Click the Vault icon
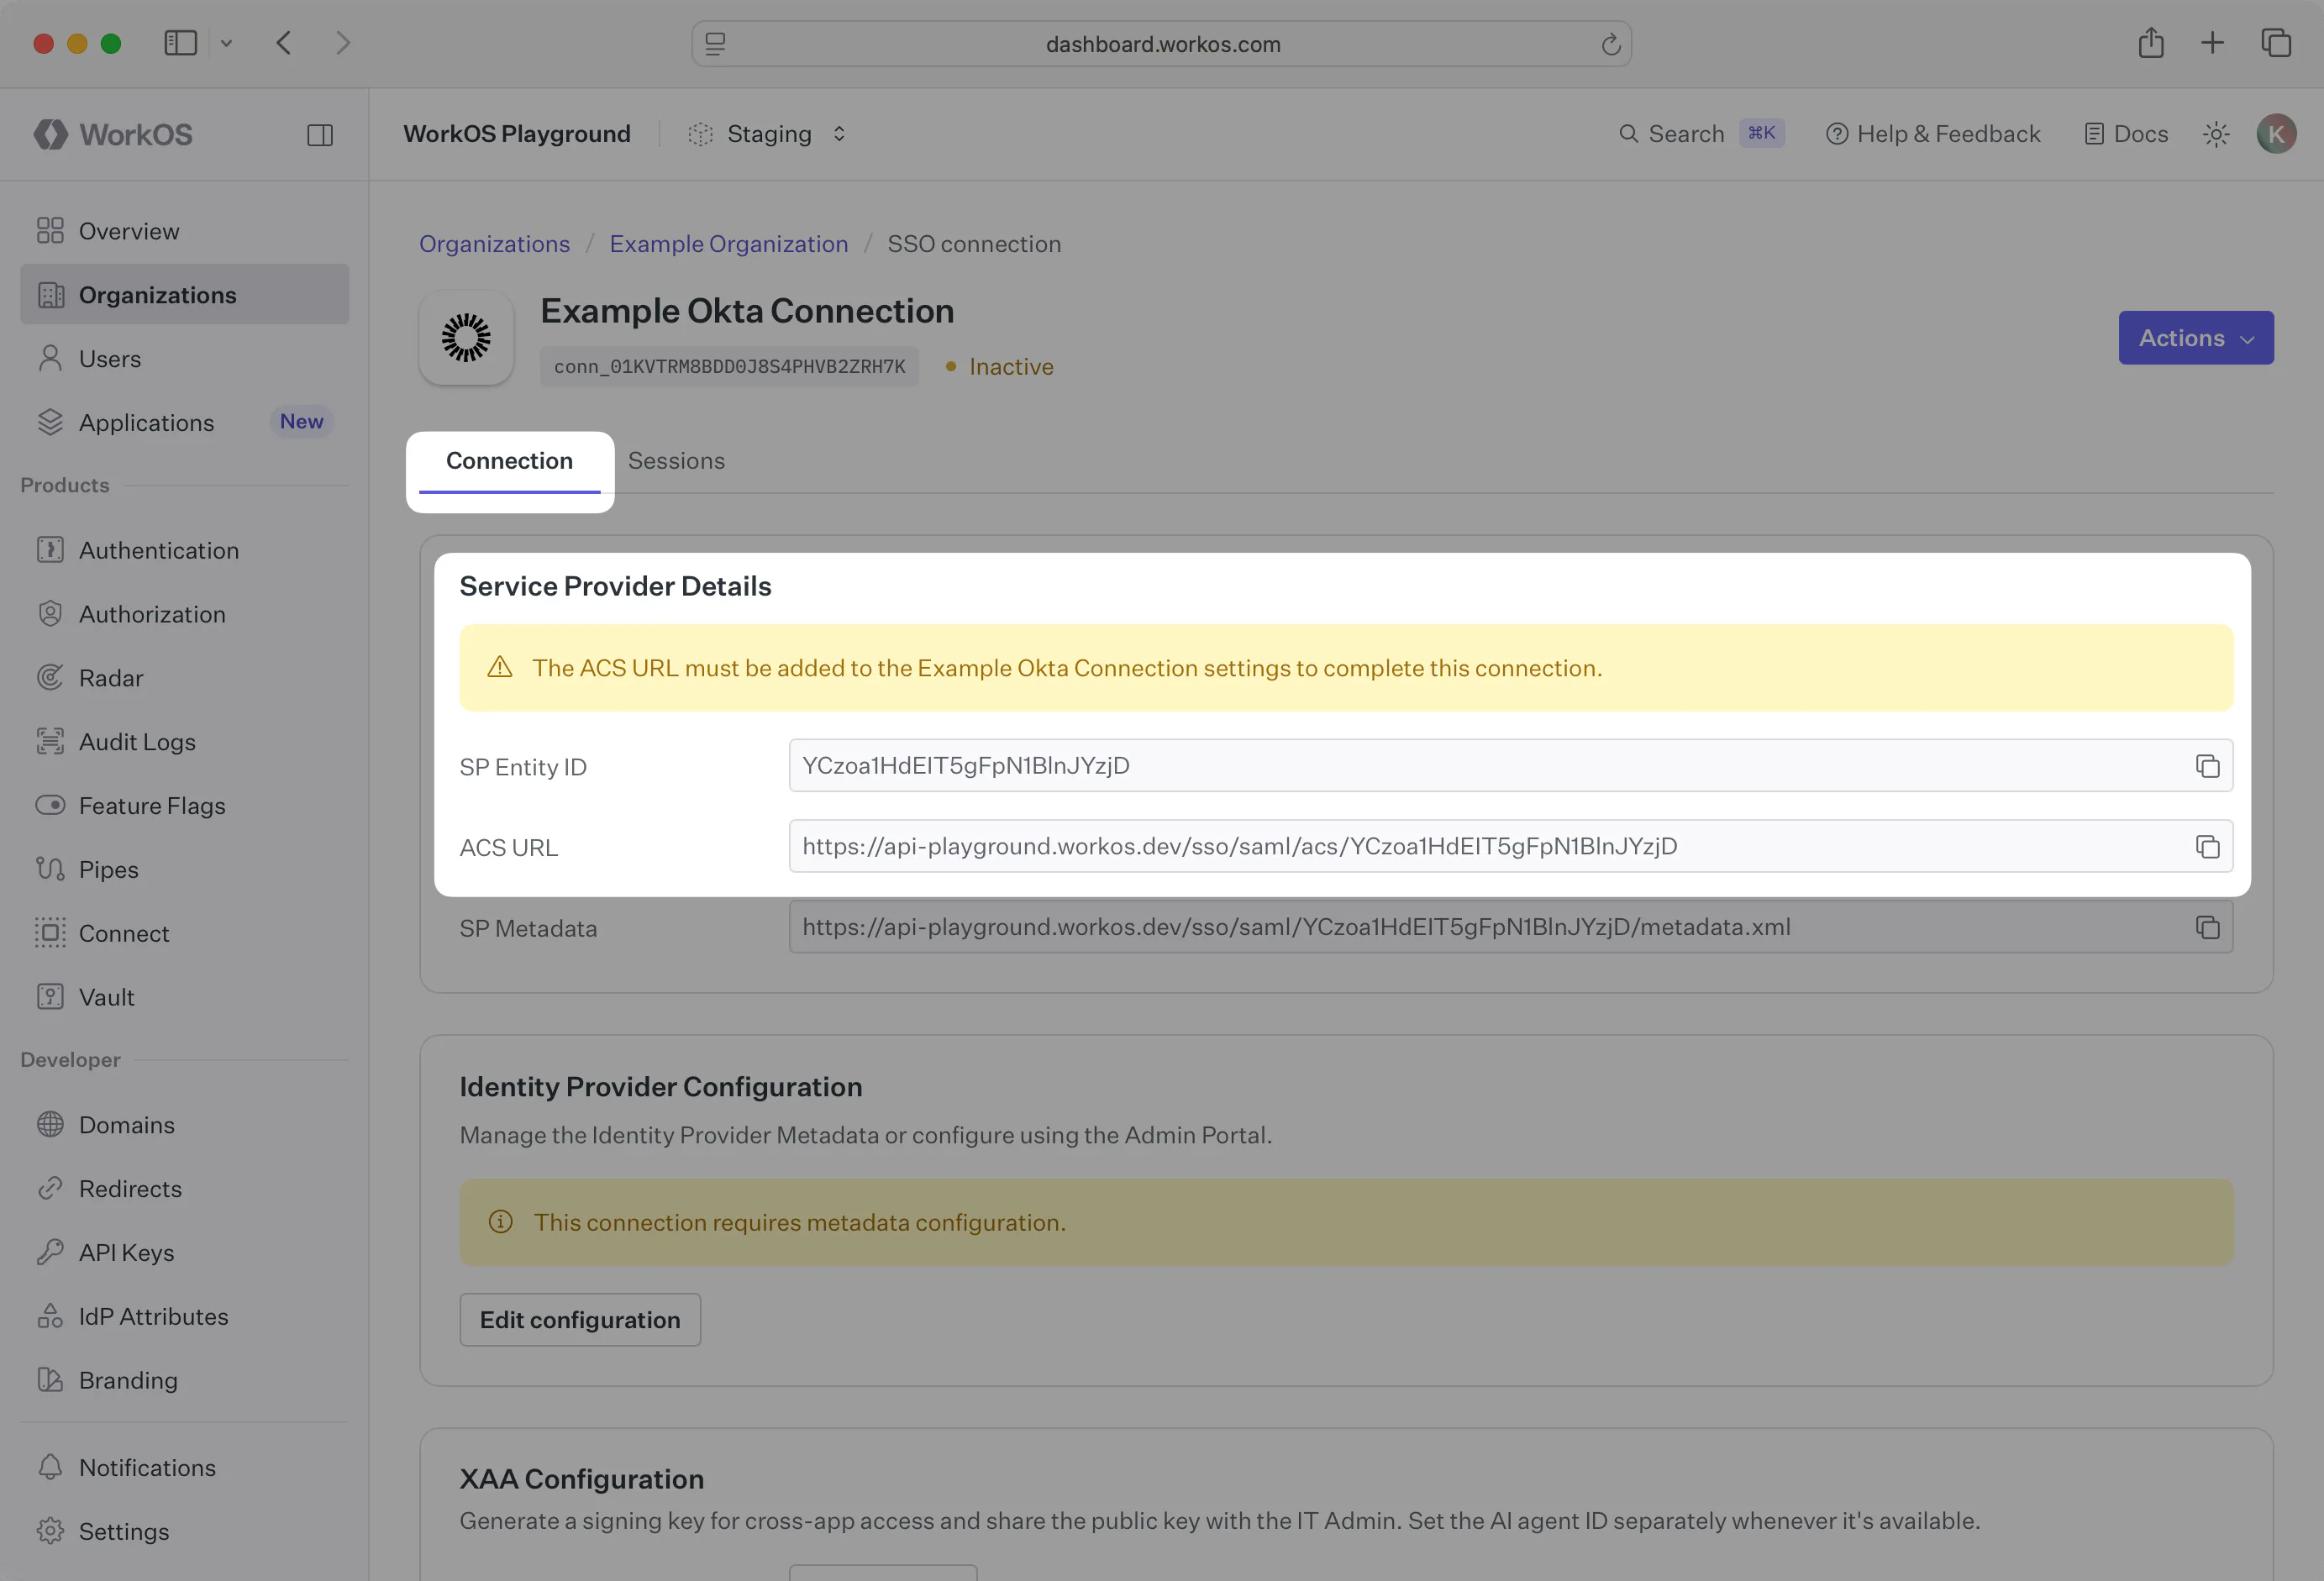The image size is (2324, 1581). pyautogui.click(x=50, y=997)
